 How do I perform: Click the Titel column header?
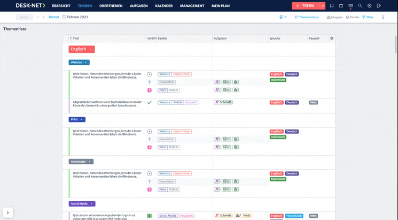[76, 39]
